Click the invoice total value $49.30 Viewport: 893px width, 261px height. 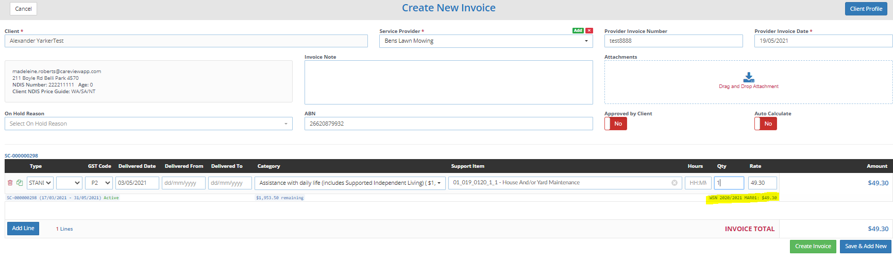[878, 229]
